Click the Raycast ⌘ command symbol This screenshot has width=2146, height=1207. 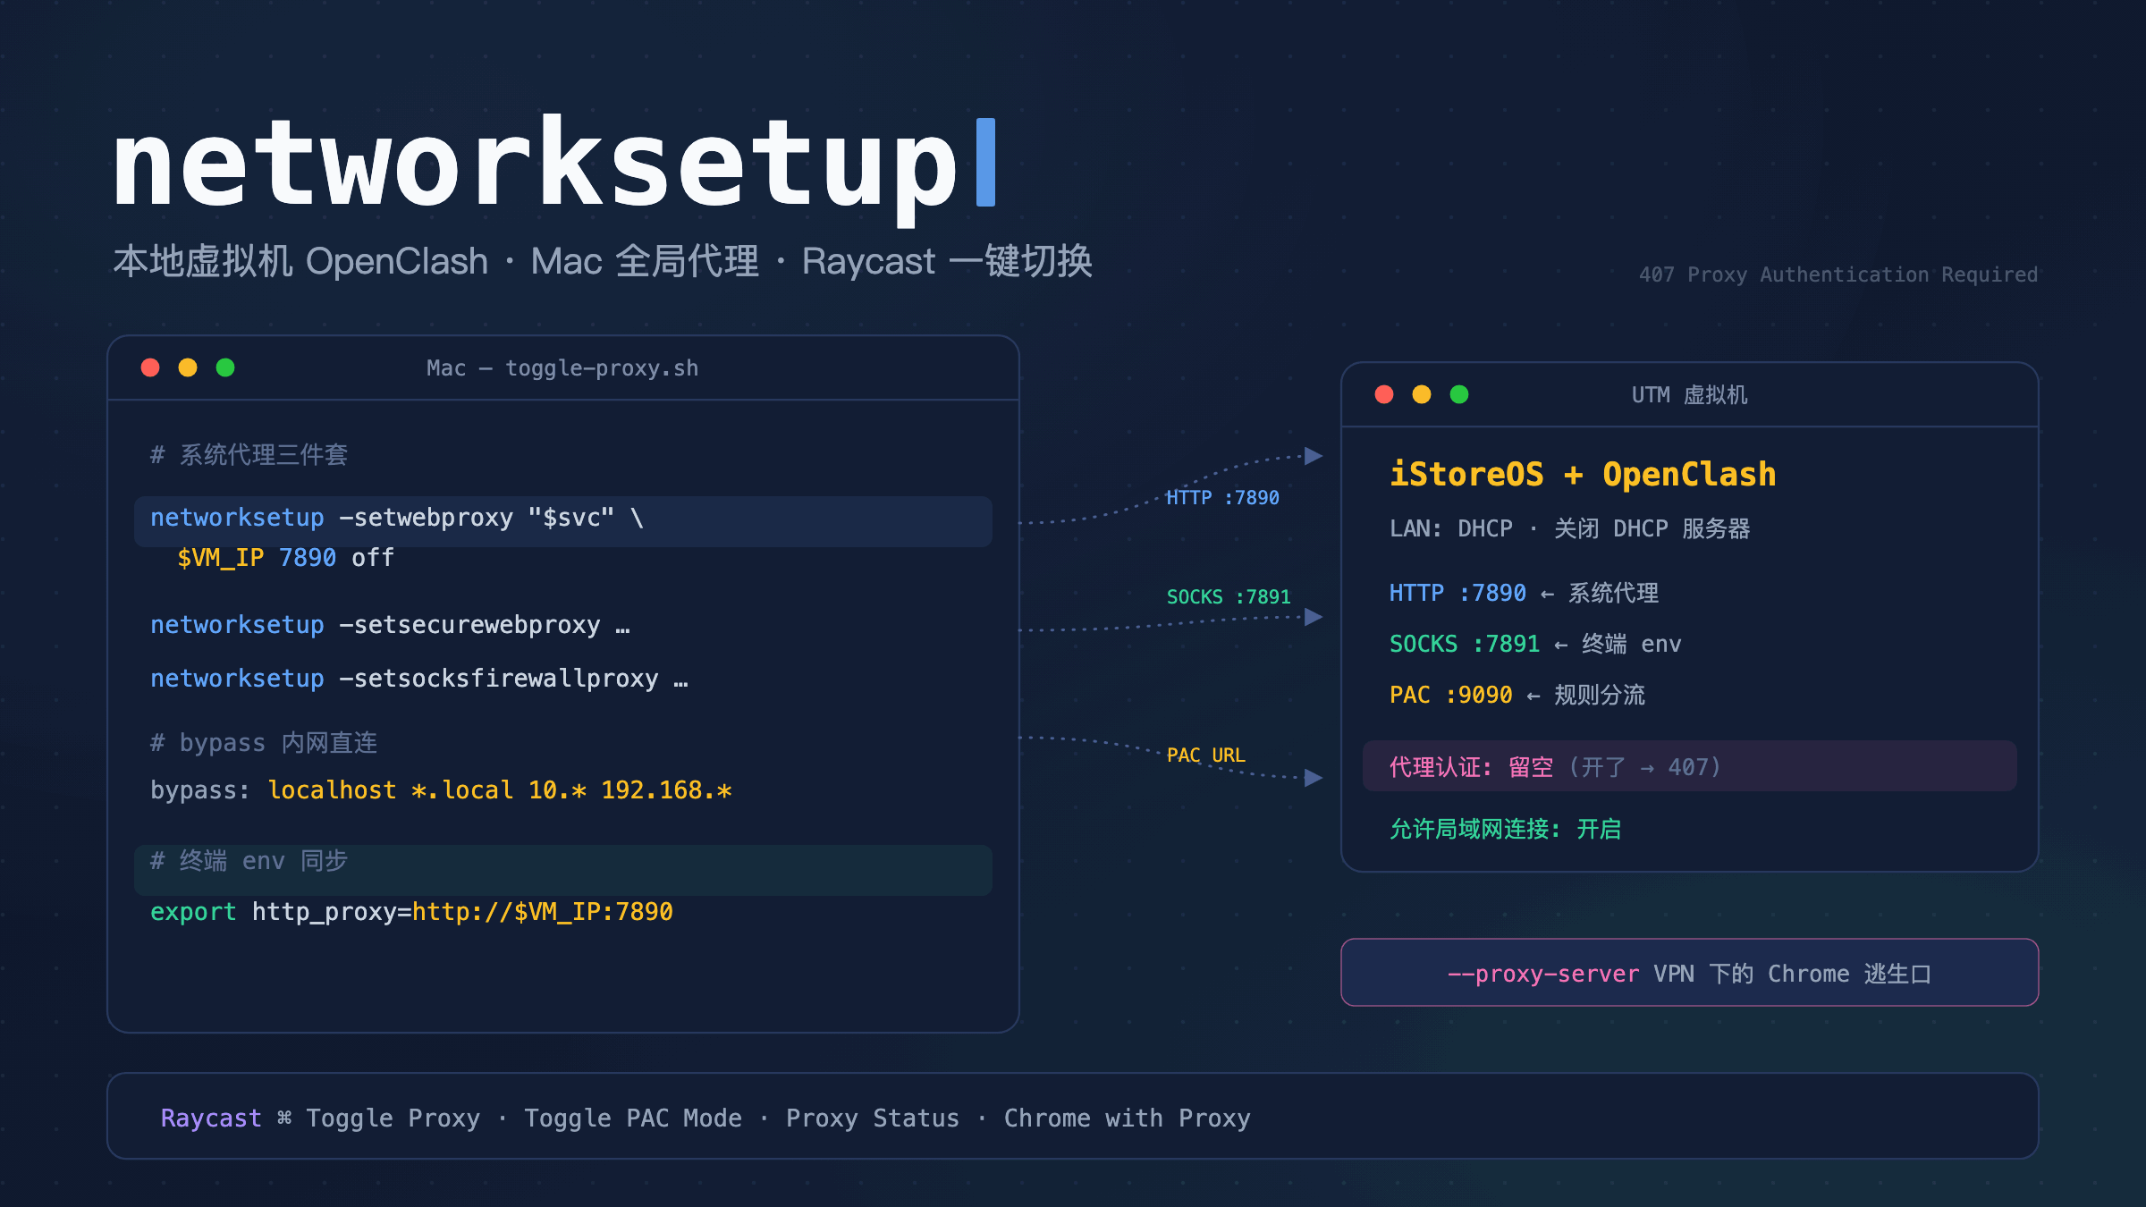coord(284,1118)
